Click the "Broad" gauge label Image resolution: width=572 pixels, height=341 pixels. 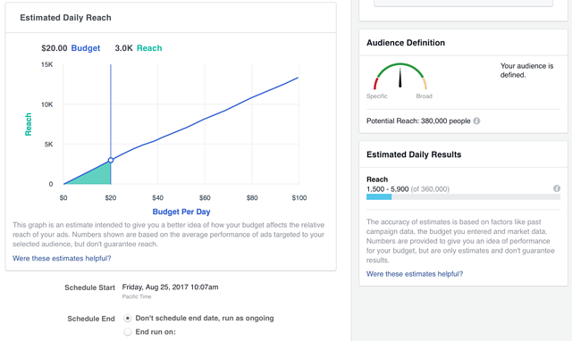pyautogui.click(x=424, y=96)
